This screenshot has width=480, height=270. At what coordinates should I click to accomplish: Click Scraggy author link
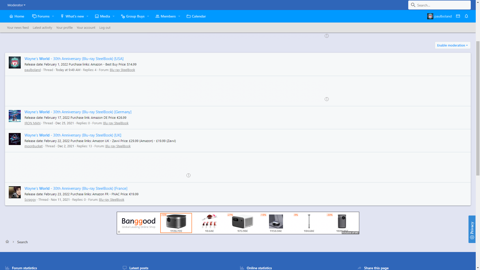point(30,200)
